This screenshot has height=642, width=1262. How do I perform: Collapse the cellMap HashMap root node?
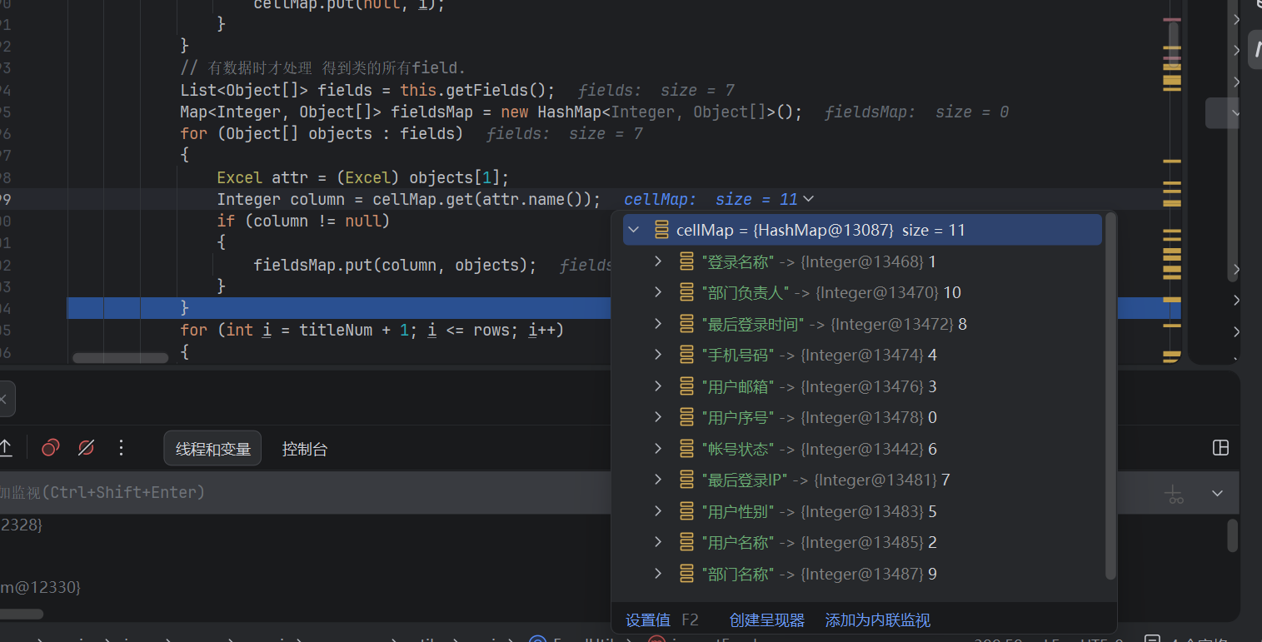pyautogui.click(x=635, y=230)
